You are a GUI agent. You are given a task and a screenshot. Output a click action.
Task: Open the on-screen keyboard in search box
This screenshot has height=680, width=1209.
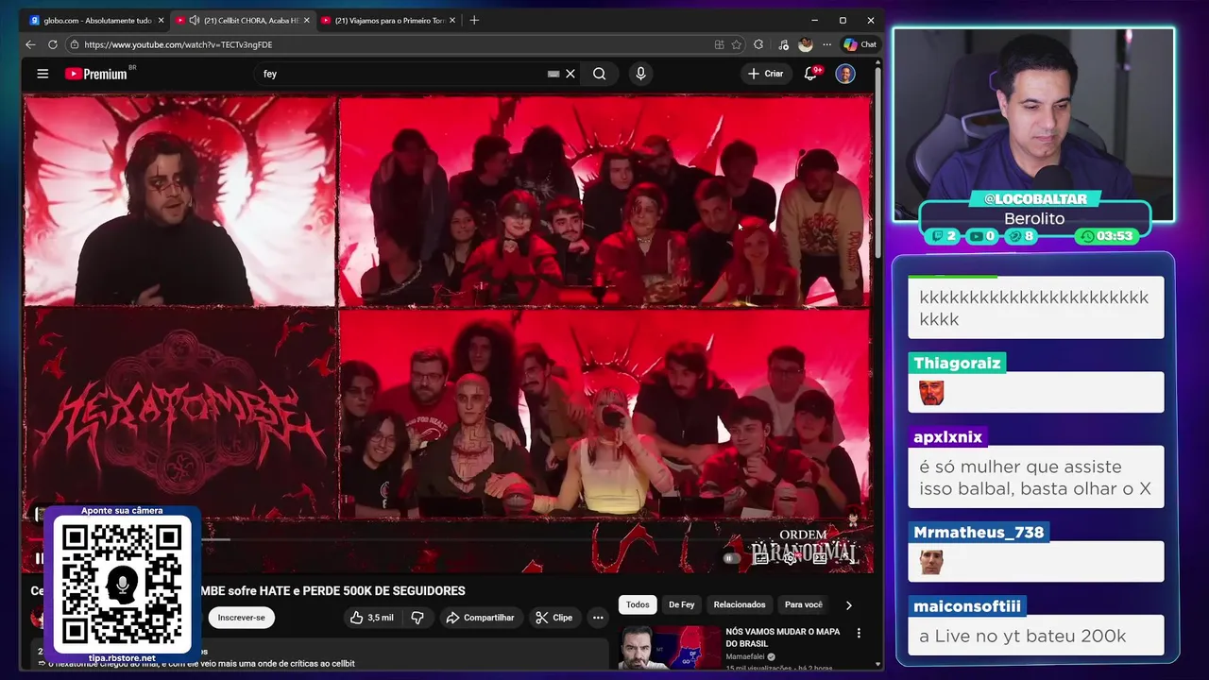553,74
